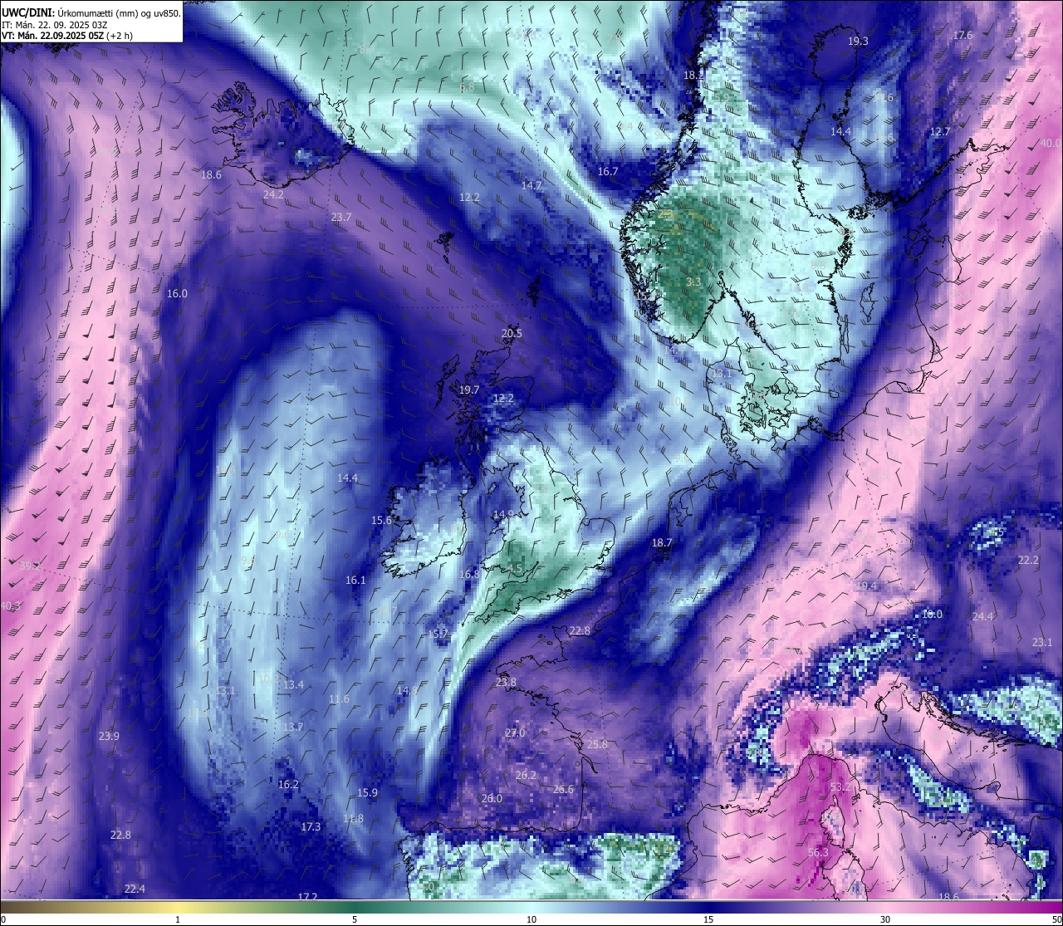
Task: Click the value 18.7 on the map
Action: click(662, 543)
